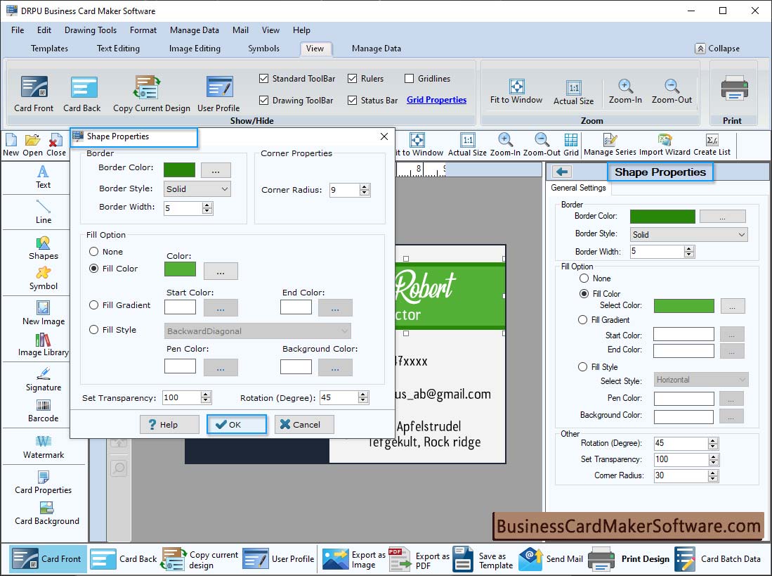Select the Watermark tool
This screenshot has height=576, width=772.
(x=44, y=447)
